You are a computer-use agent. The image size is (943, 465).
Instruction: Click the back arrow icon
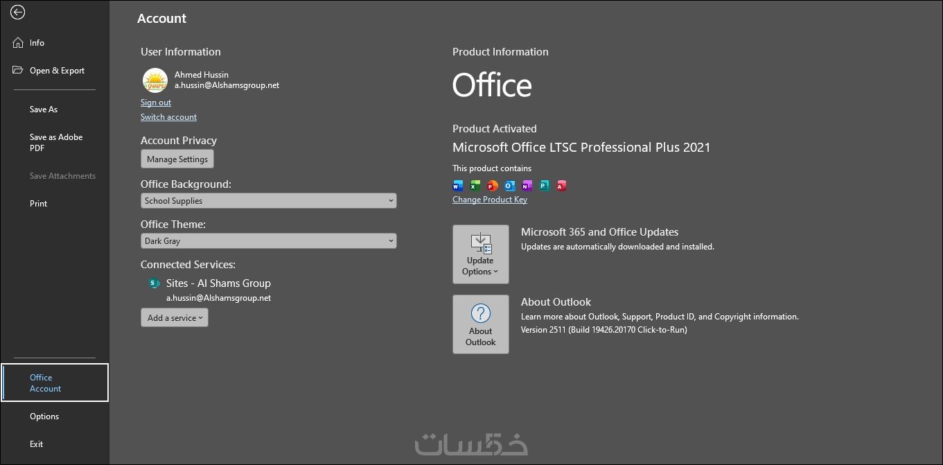point(18,12)
